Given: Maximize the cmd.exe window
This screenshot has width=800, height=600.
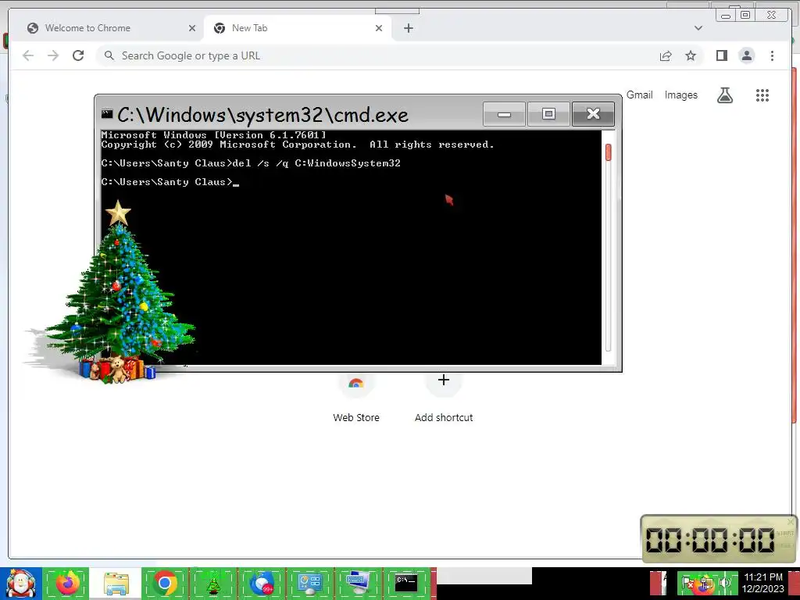Looking at the screenshot, I should point(548,114).
